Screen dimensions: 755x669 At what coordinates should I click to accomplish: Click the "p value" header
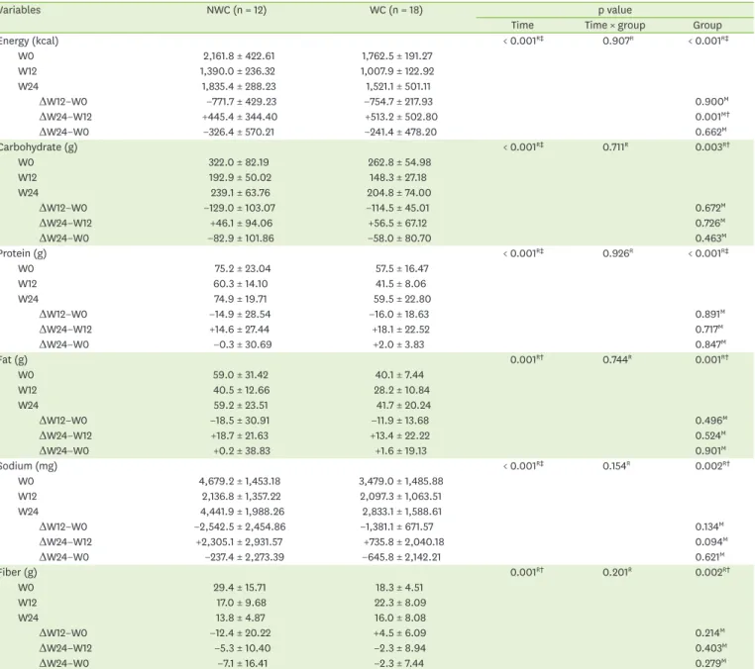pyautogui.click(x=615, y=10)
